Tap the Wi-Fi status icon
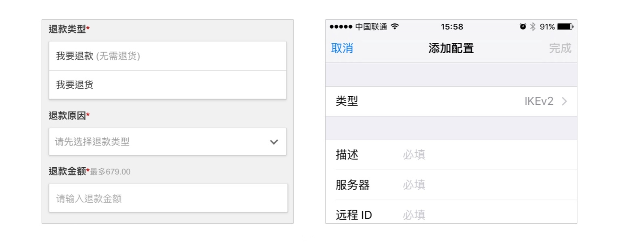The height and width of the screenshot is (243, 619). [395, 27]
